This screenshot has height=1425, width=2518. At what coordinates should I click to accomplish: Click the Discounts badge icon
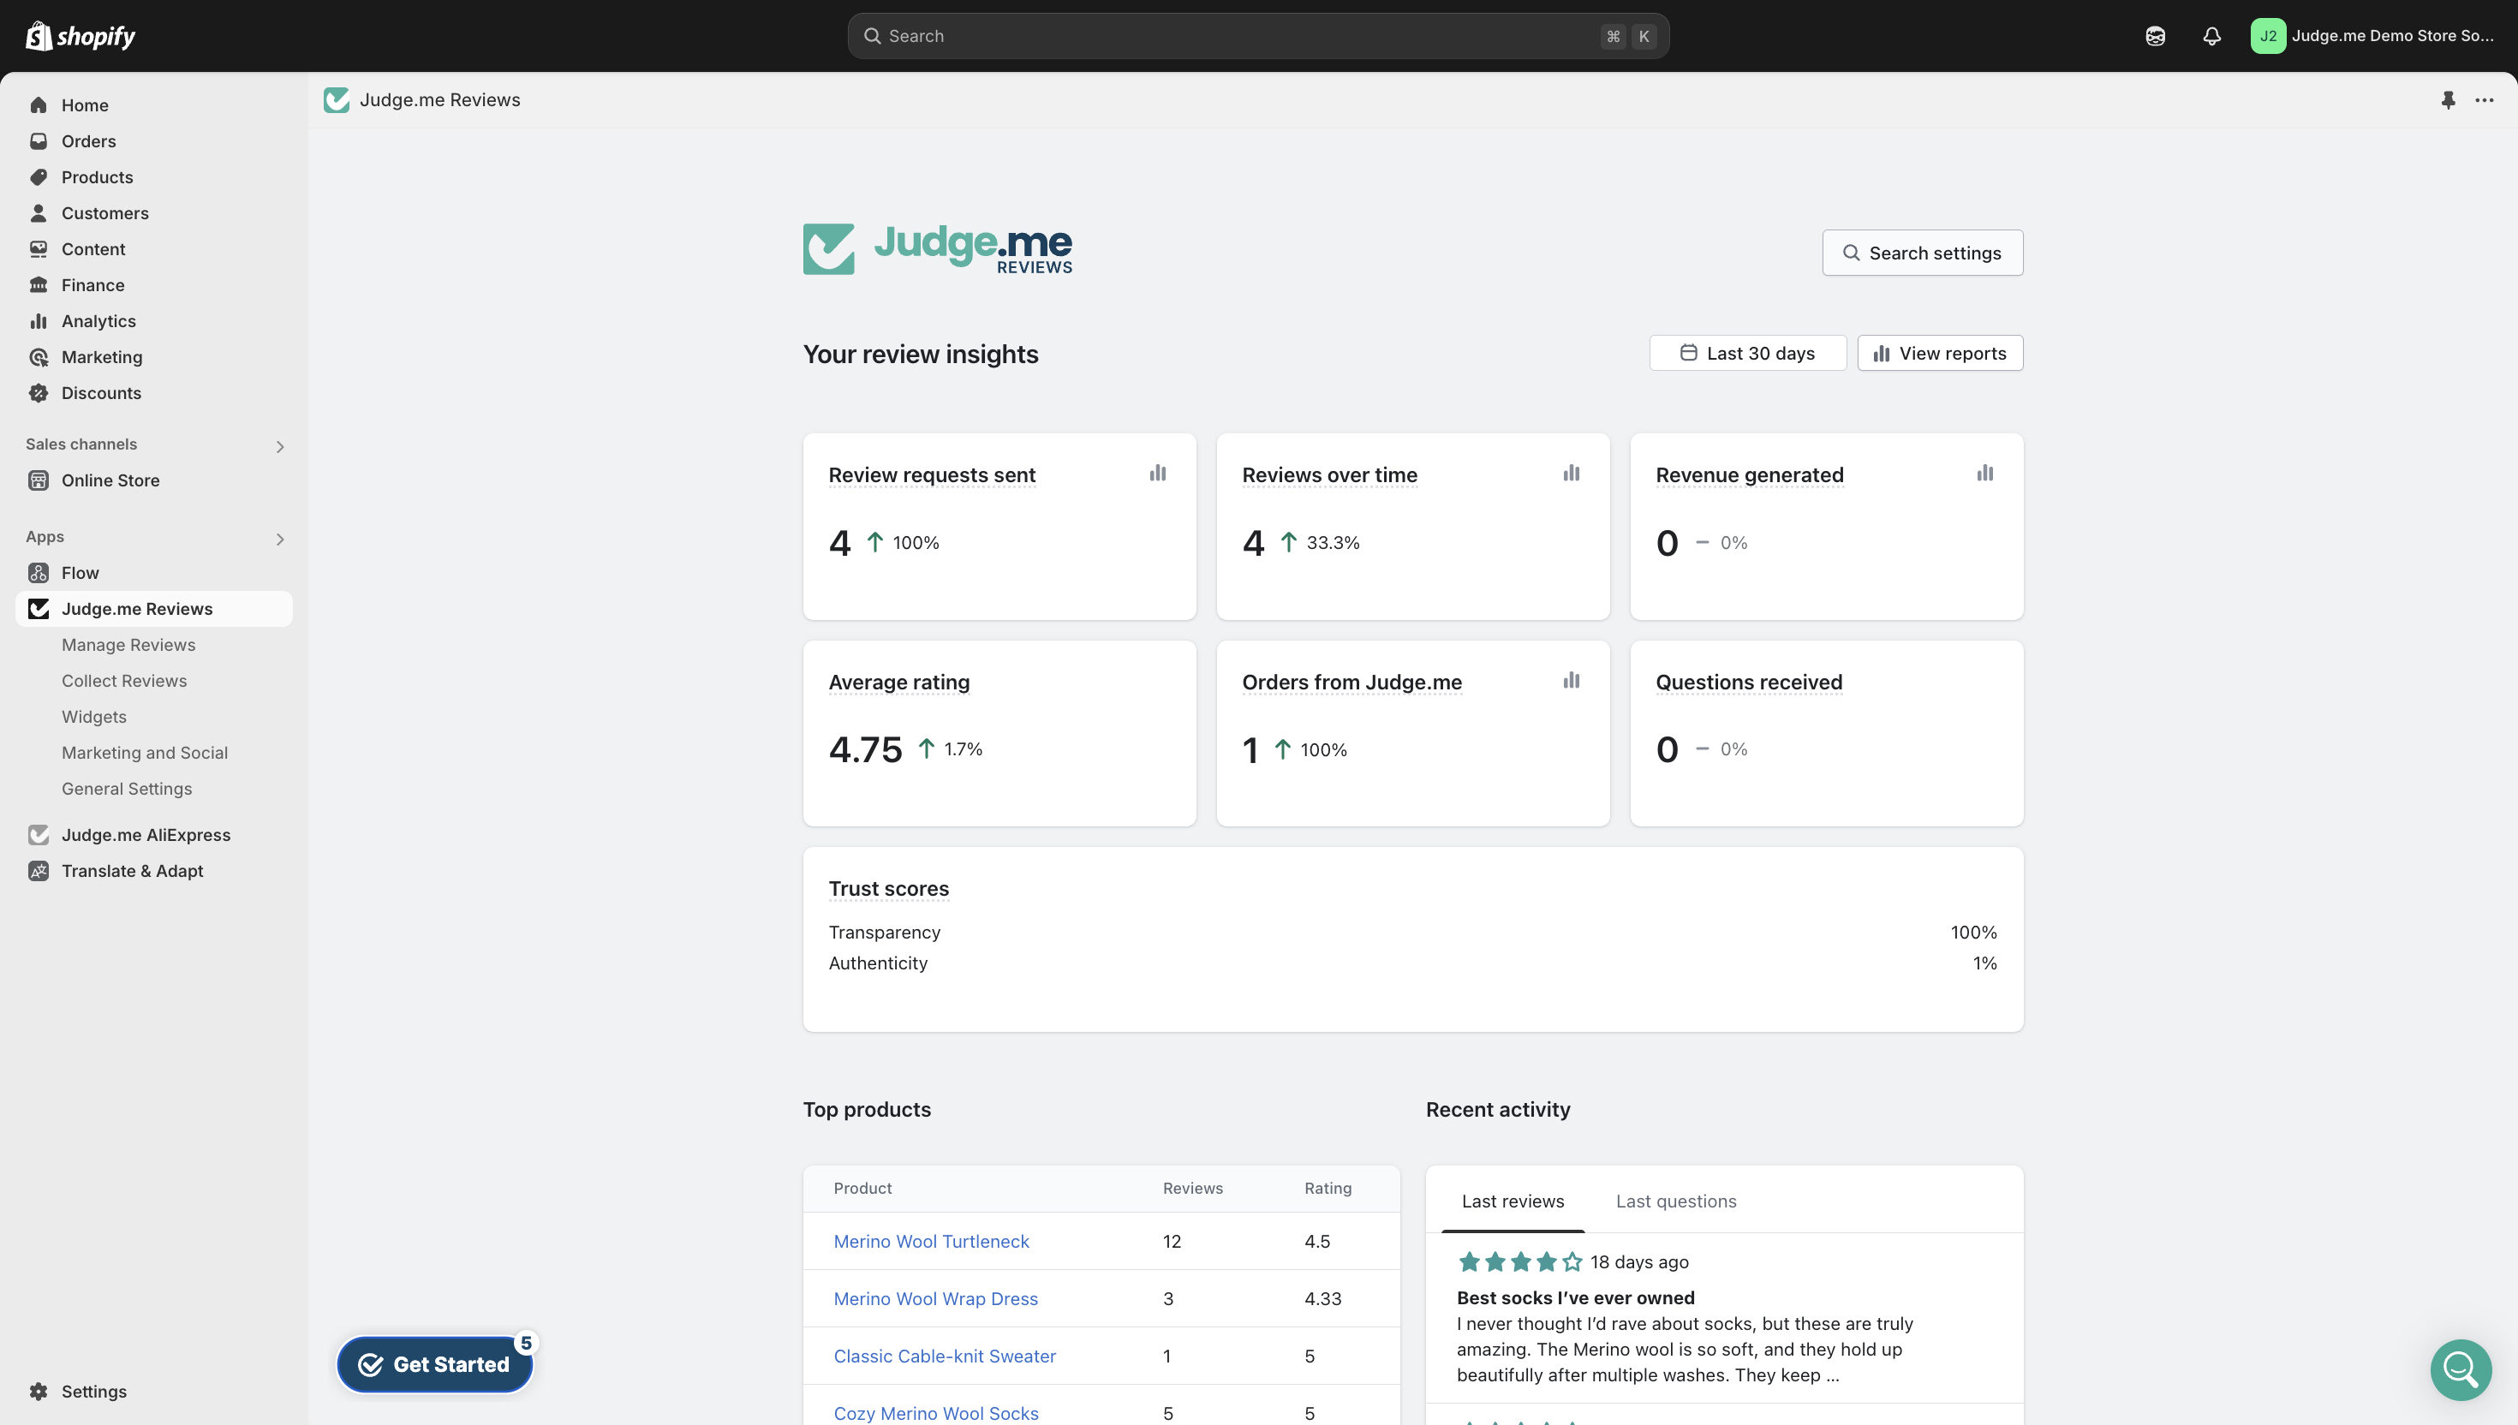(39, 393)
